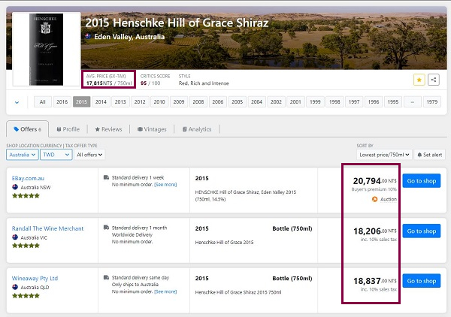Click the delivery truck icon in EBay row

pos(106,177)
